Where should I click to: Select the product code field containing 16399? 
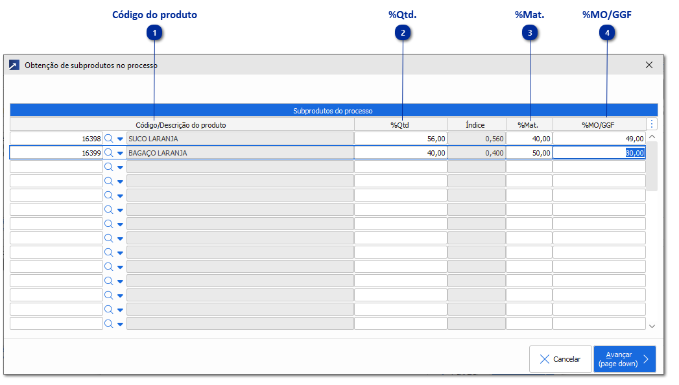[x=56, y=153]
